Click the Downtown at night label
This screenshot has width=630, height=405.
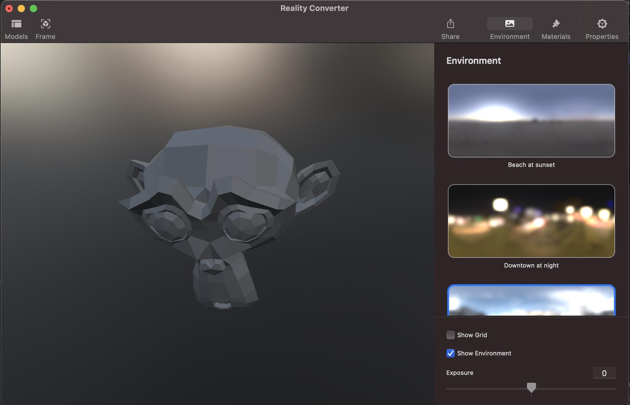click(531, 265)
